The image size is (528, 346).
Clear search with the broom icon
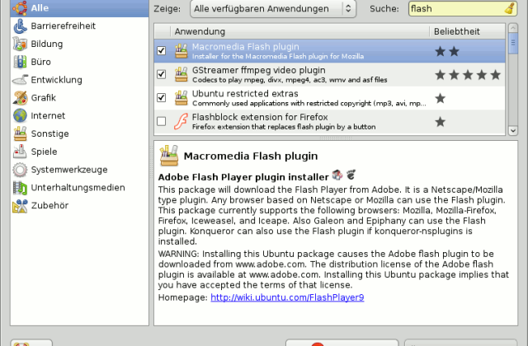510,8
